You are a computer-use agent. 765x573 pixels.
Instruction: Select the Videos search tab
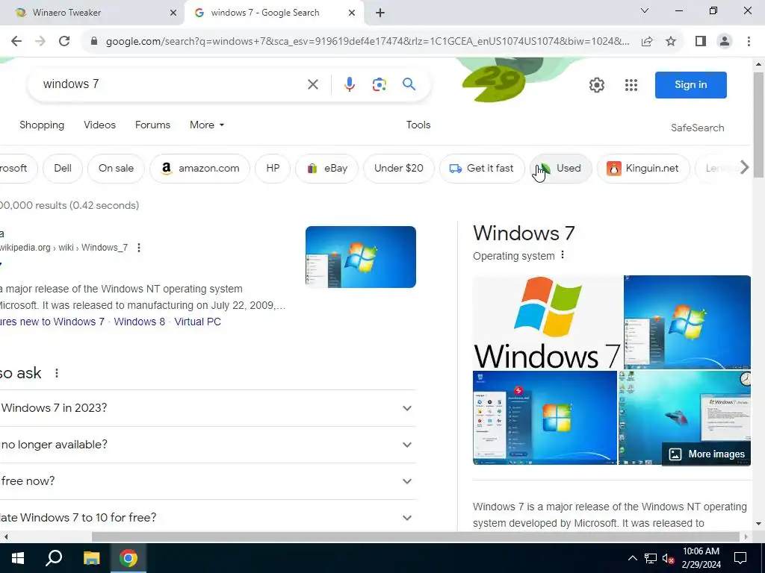click(x=99, y=125)
